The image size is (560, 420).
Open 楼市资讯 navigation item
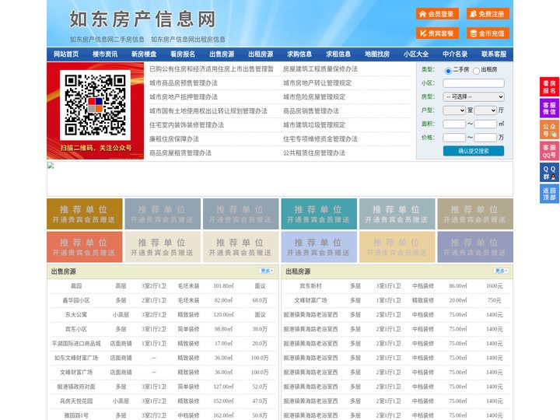tap(105, 54)
